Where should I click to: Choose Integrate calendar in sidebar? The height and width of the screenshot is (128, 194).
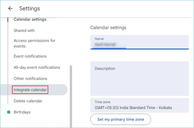tap(30, 90)
